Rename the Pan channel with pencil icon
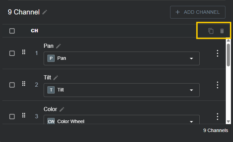The width and height of the screenshot is (233, 142). coord(59,46)
